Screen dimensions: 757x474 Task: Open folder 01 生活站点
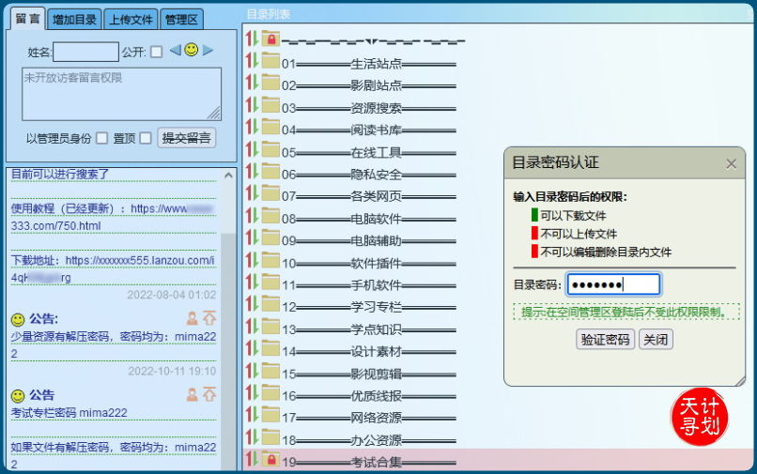click(369, 64)
